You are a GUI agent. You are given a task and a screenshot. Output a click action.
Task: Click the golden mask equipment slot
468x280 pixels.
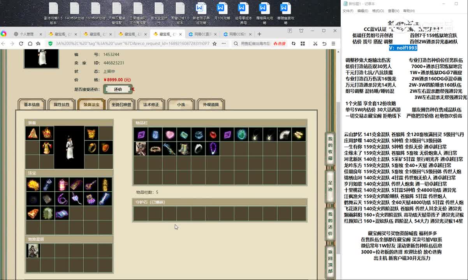(x=91, y=133)
